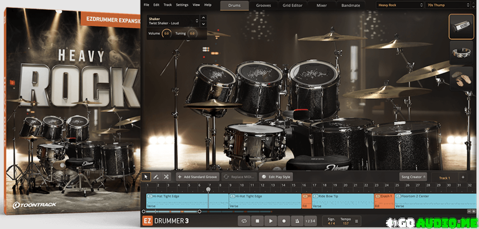479x229 pixels.
Task: Open the Settings menu
Action: point(182,5)
